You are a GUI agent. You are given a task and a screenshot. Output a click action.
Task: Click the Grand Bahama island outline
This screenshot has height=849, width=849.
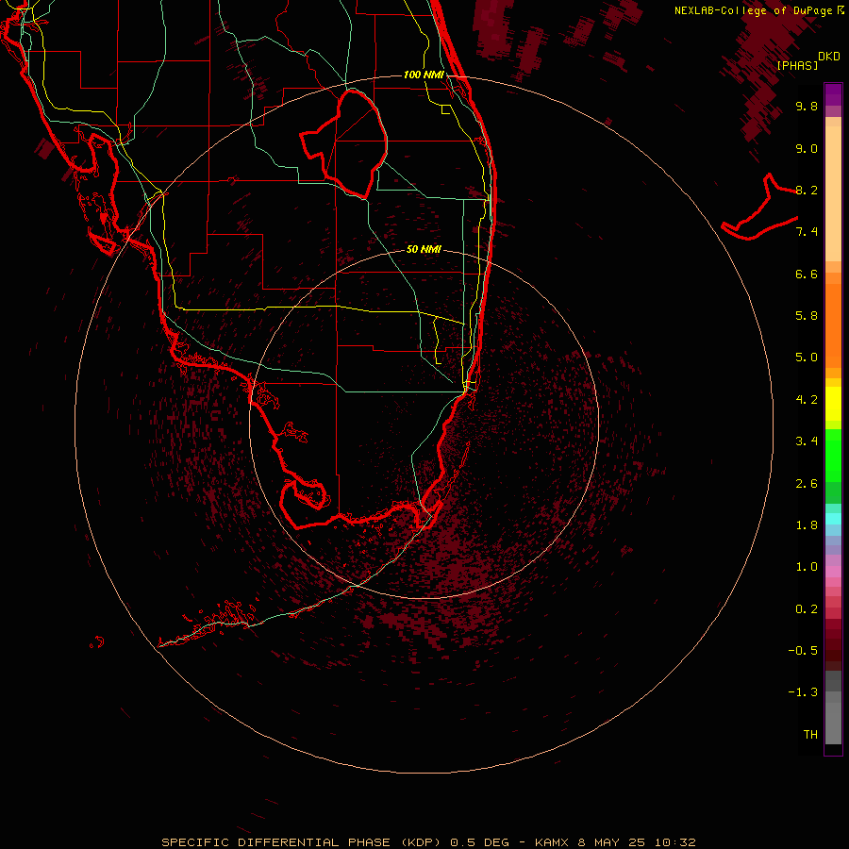(759, 207)
